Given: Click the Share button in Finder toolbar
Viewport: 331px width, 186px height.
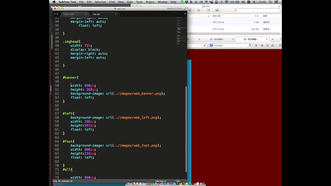Looking at the screenshot, I should (x=208, y=10).
